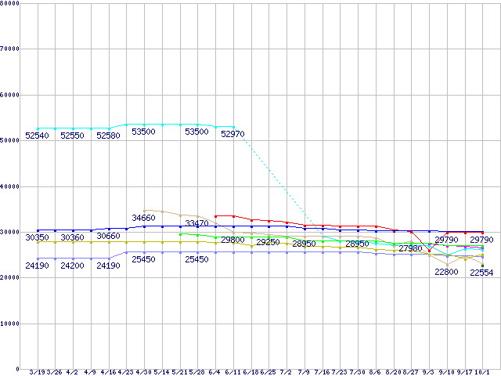Click the 29800 data label
The image size is (501, 376).
(232, 240)
